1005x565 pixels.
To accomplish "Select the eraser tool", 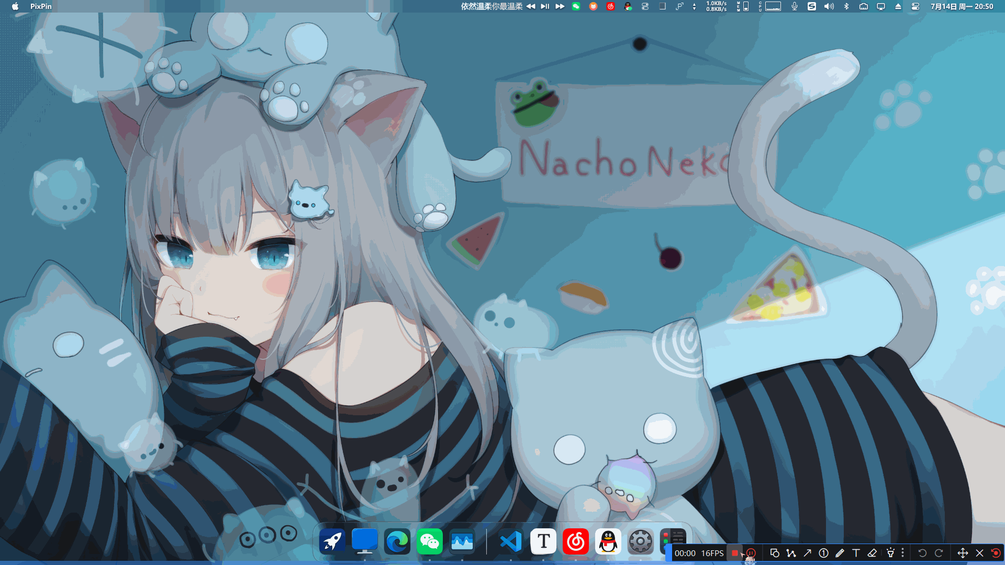I will click(x=872, y=553).
